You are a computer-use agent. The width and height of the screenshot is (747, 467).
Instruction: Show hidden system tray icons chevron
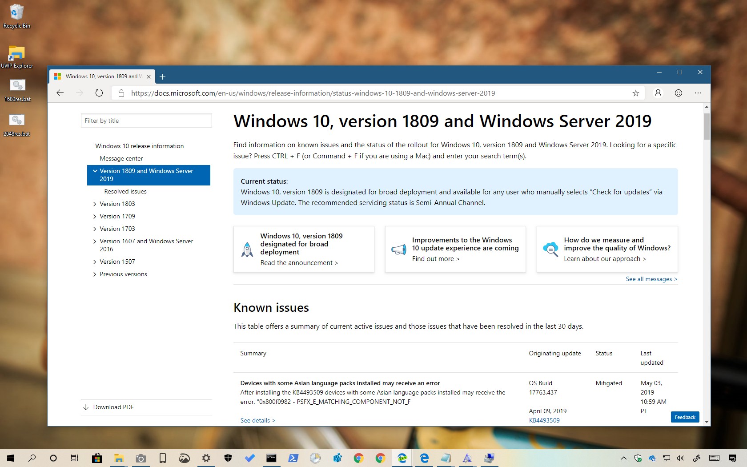point(623,458)
